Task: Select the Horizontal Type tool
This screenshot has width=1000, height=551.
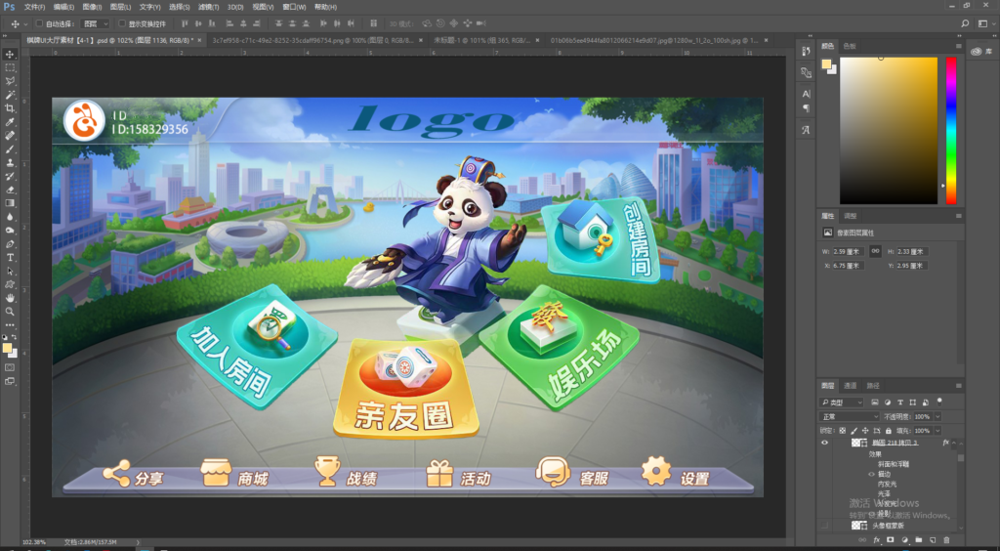Action: pos(10,257)
